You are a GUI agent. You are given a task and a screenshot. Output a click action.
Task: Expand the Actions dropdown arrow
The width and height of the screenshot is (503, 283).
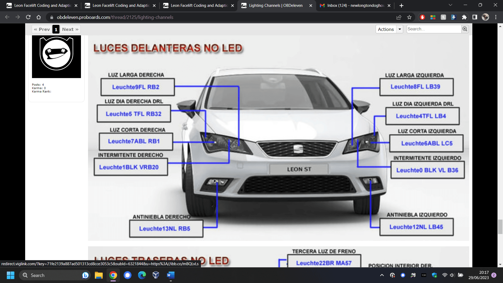(x=400, y=29)
